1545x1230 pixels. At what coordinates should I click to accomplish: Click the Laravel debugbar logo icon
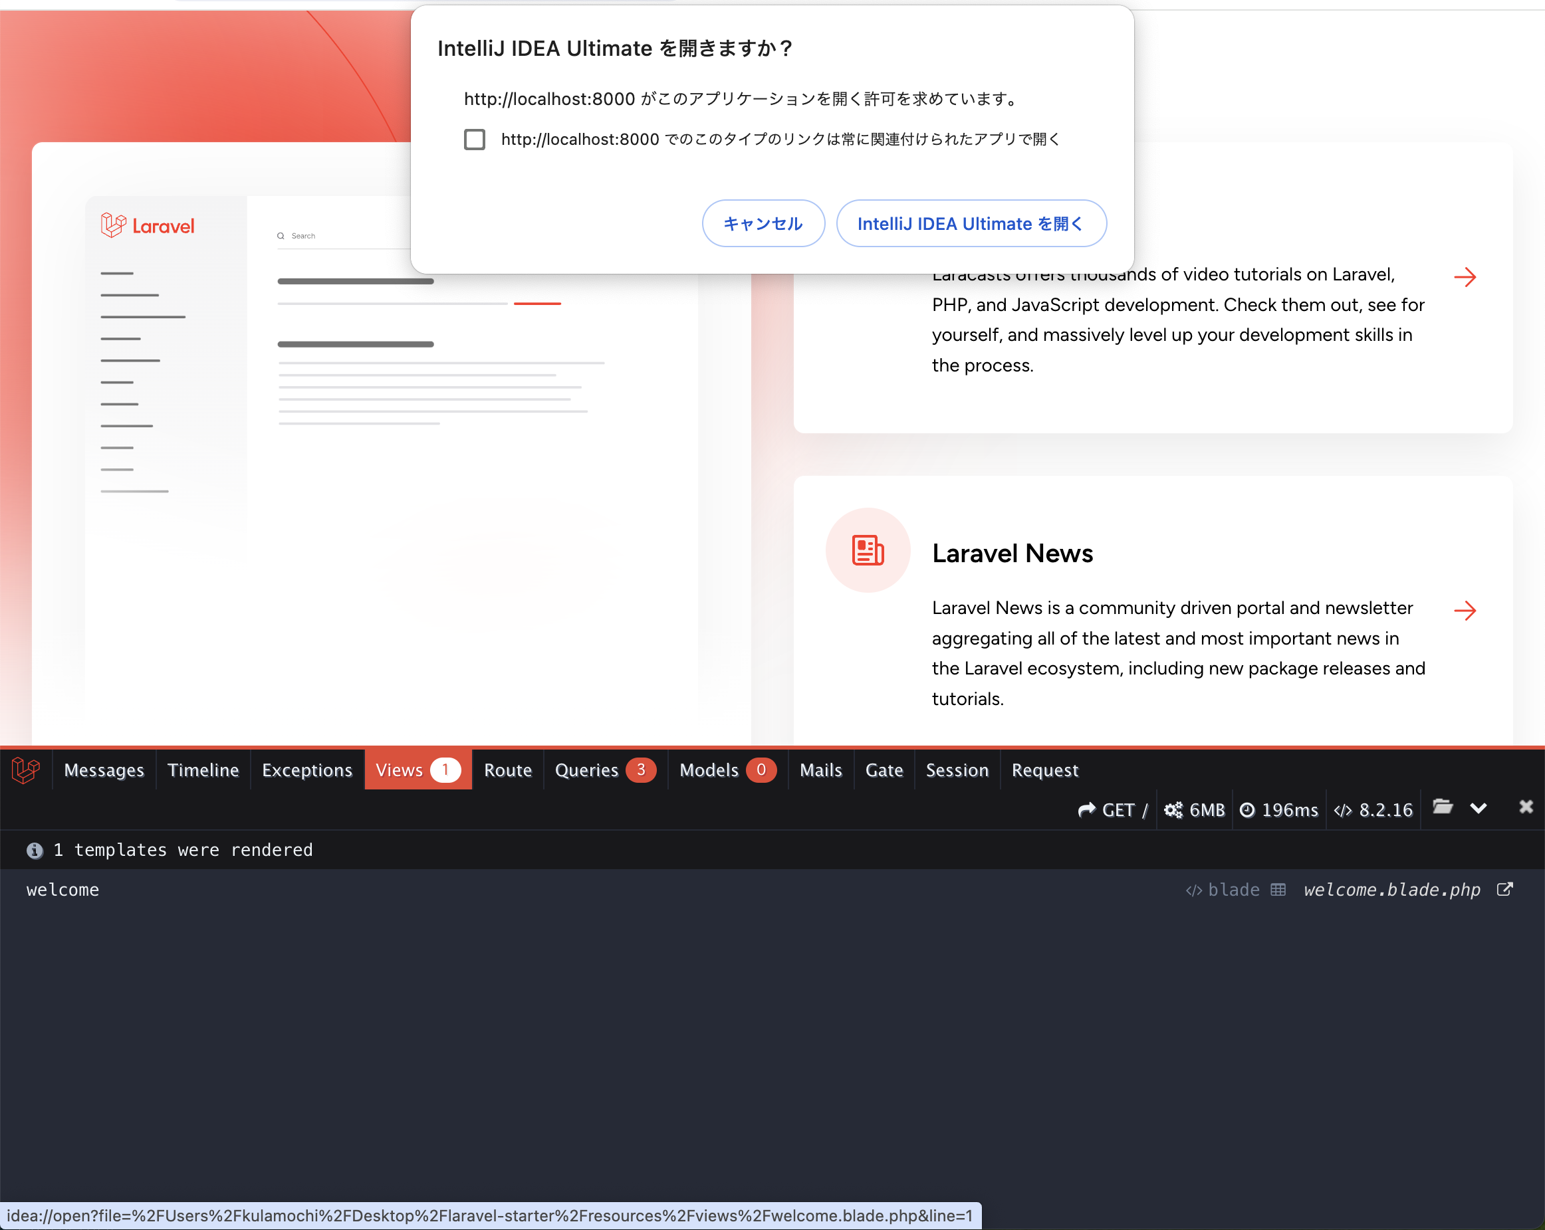(26, 770)
